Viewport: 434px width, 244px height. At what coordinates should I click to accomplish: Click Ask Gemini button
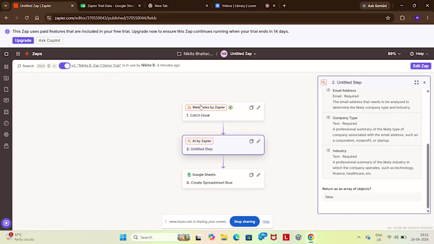374,5
